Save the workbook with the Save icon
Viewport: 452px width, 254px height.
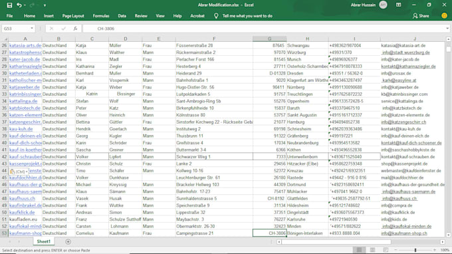9,5
